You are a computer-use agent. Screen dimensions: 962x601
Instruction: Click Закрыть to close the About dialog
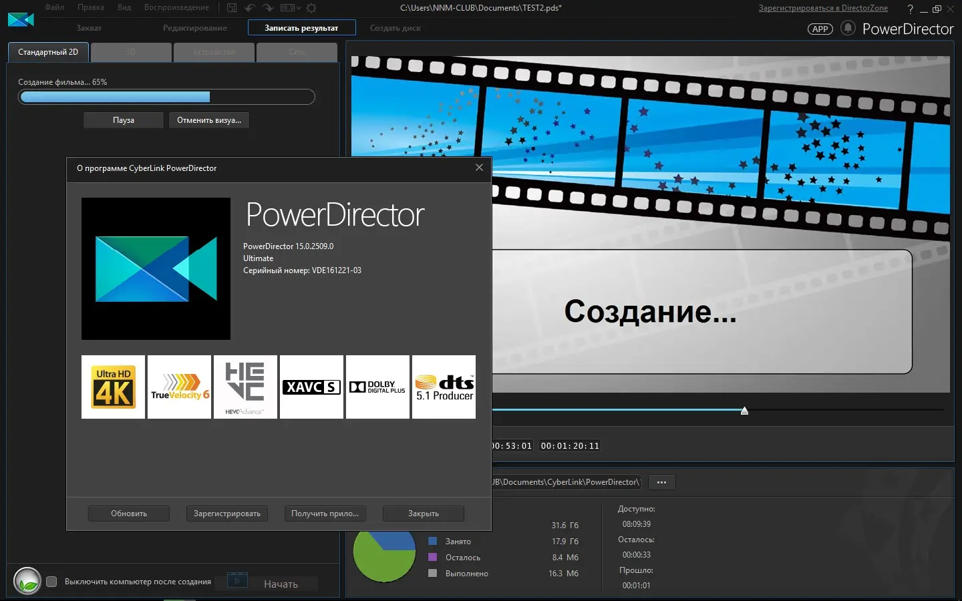click(x=424, y=514)
